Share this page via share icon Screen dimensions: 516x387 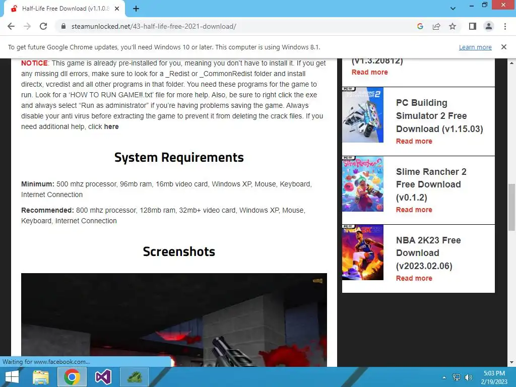[x=436, y=26]
